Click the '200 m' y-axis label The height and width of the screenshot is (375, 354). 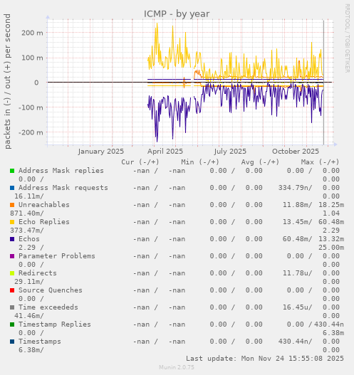pyautogui.click(x=32, y=33)
